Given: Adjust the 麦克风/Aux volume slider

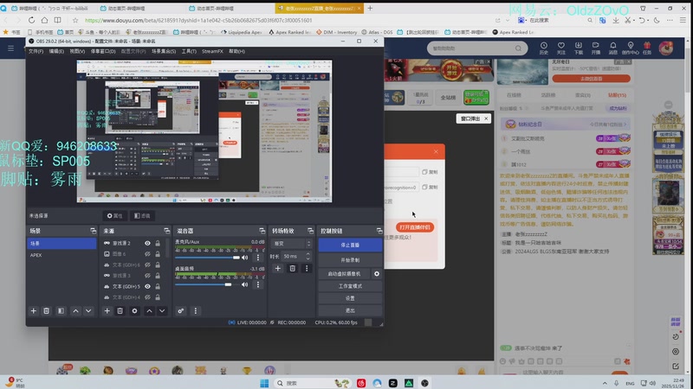Looking at the screenshot, I should pos(207,258).
